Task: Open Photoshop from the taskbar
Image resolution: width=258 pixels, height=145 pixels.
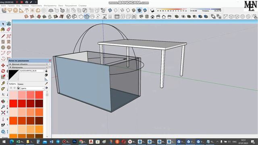Action: [x=74, y=141]
